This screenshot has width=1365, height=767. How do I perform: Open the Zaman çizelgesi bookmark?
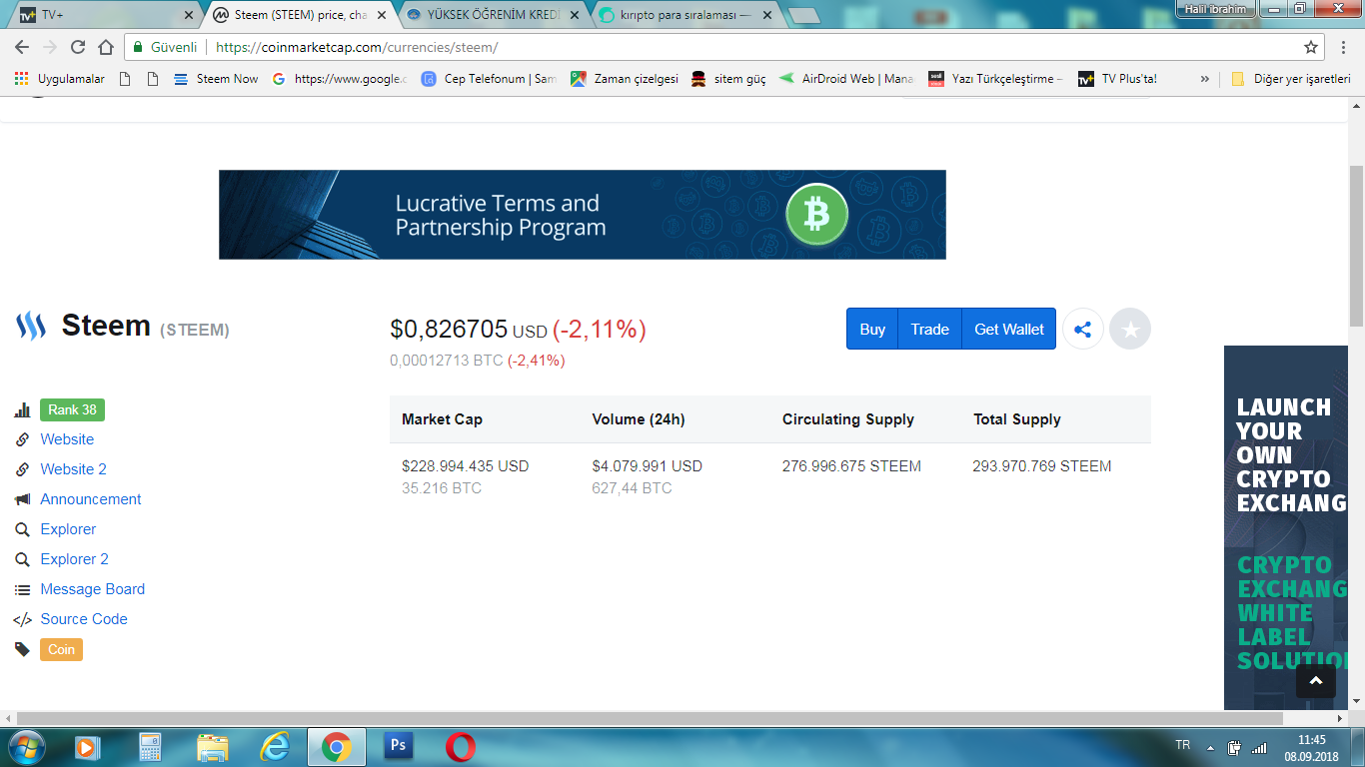[625, 79]
